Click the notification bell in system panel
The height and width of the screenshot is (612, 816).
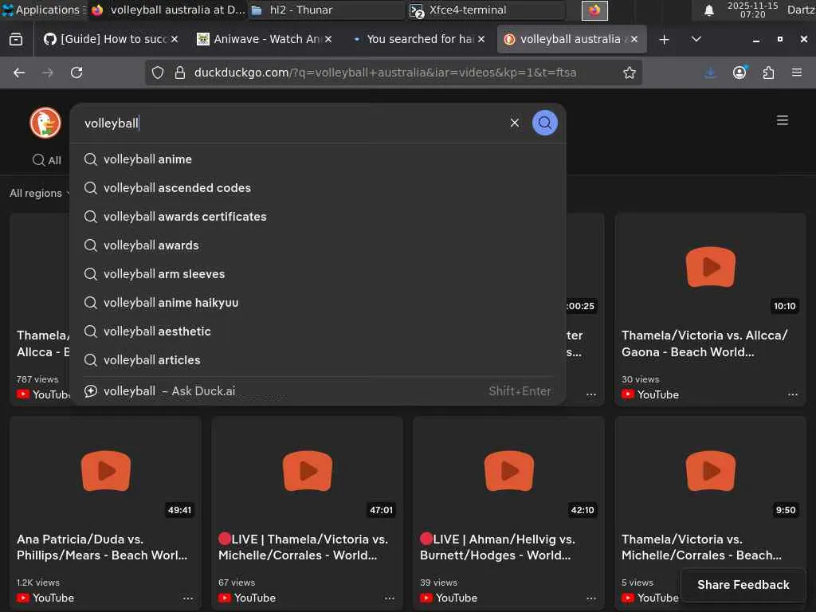tap(708, 10)
